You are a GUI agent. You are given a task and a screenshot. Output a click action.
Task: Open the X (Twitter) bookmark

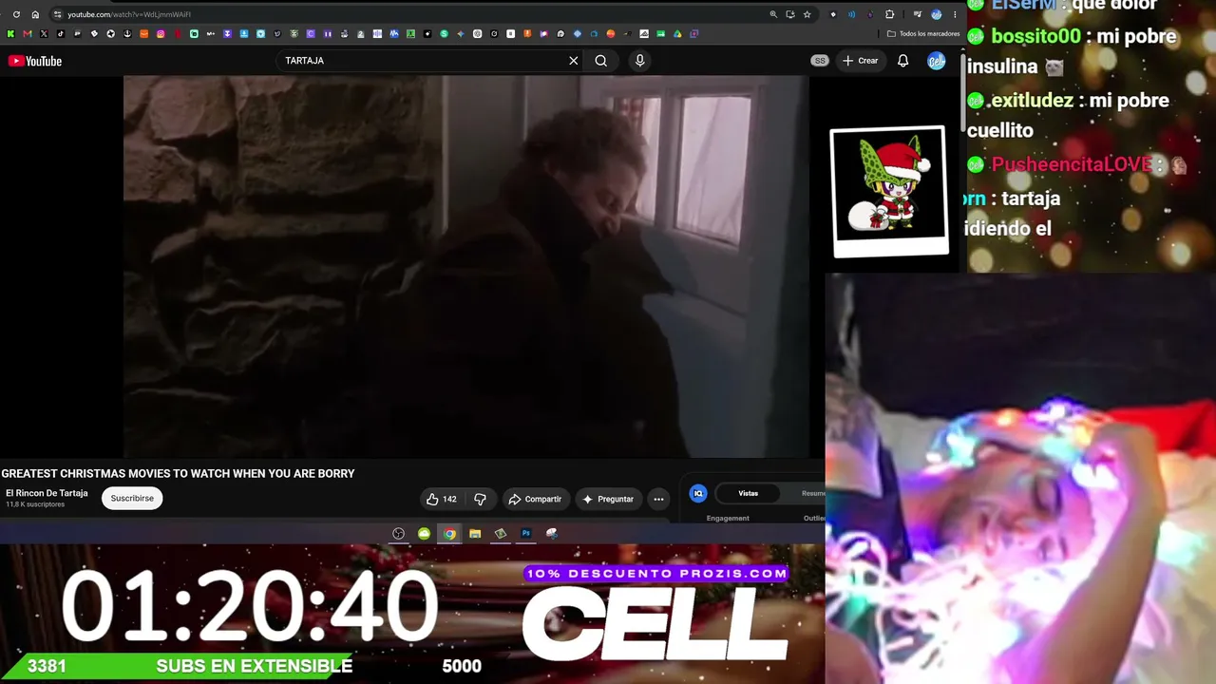[x=44, y=34]
